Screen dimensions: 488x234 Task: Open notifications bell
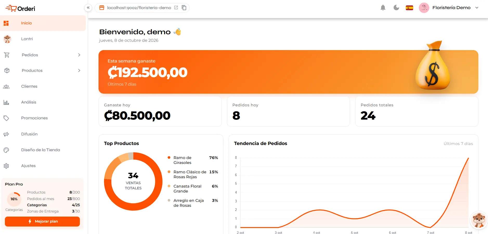click(x=383, y=8)
